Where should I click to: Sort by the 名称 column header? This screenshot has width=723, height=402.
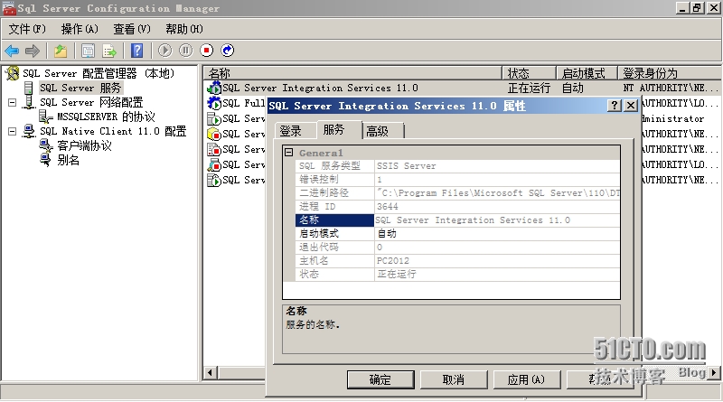click(x=353, y=73)
